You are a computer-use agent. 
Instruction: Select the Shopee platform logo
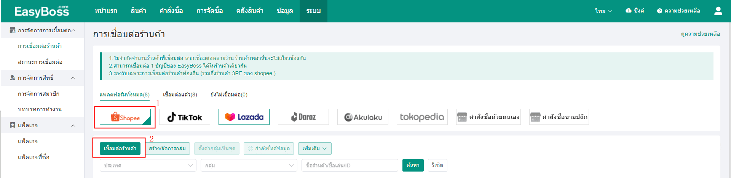125,117
